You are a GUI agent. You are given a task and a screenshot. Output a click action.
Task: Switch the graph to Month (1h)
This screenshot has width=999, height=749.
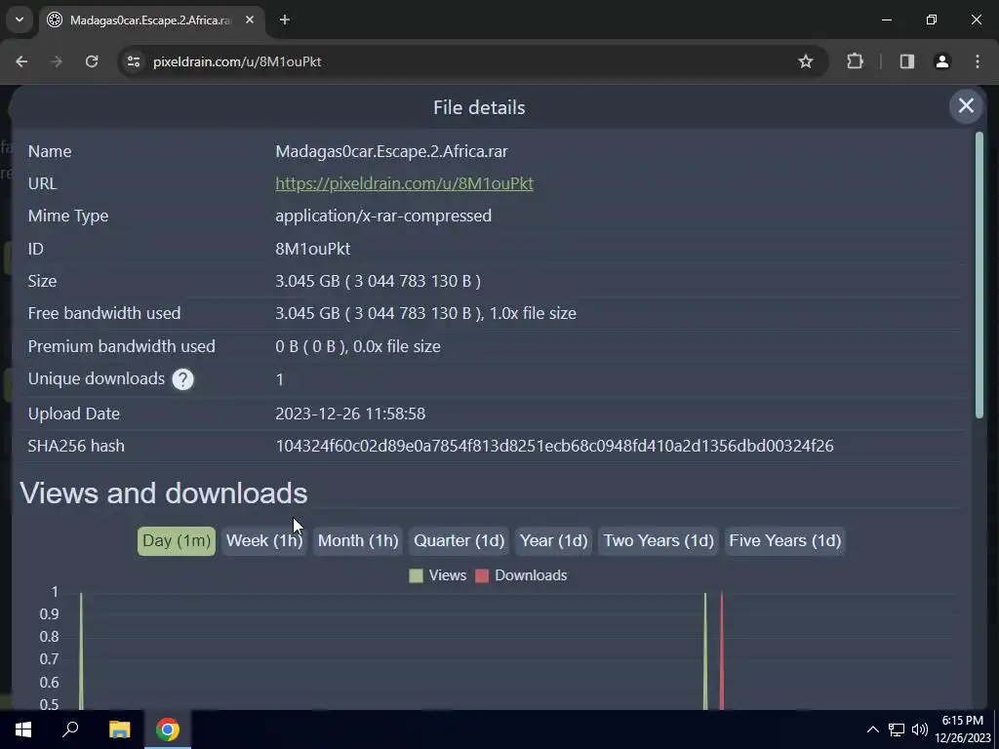pyautogui.click(x=358, y=540)
